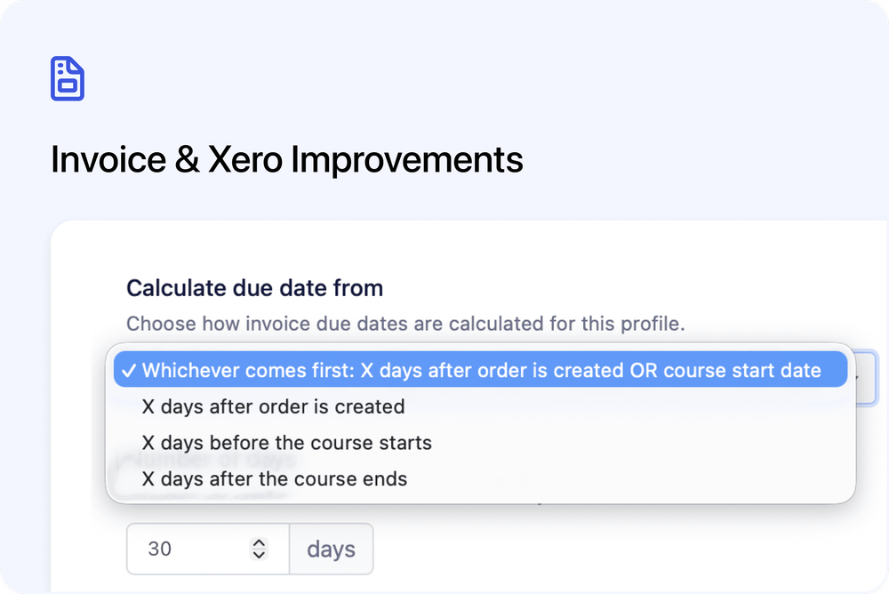The height and width of the screenshot is (594, 889).
Task: Click the stepper arrows beside the number 30
Action: [259, 549]
